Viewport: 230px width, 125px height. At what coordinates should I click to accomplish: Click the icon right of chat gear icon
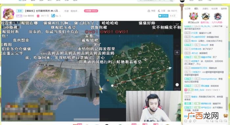(x=212, y=121)
